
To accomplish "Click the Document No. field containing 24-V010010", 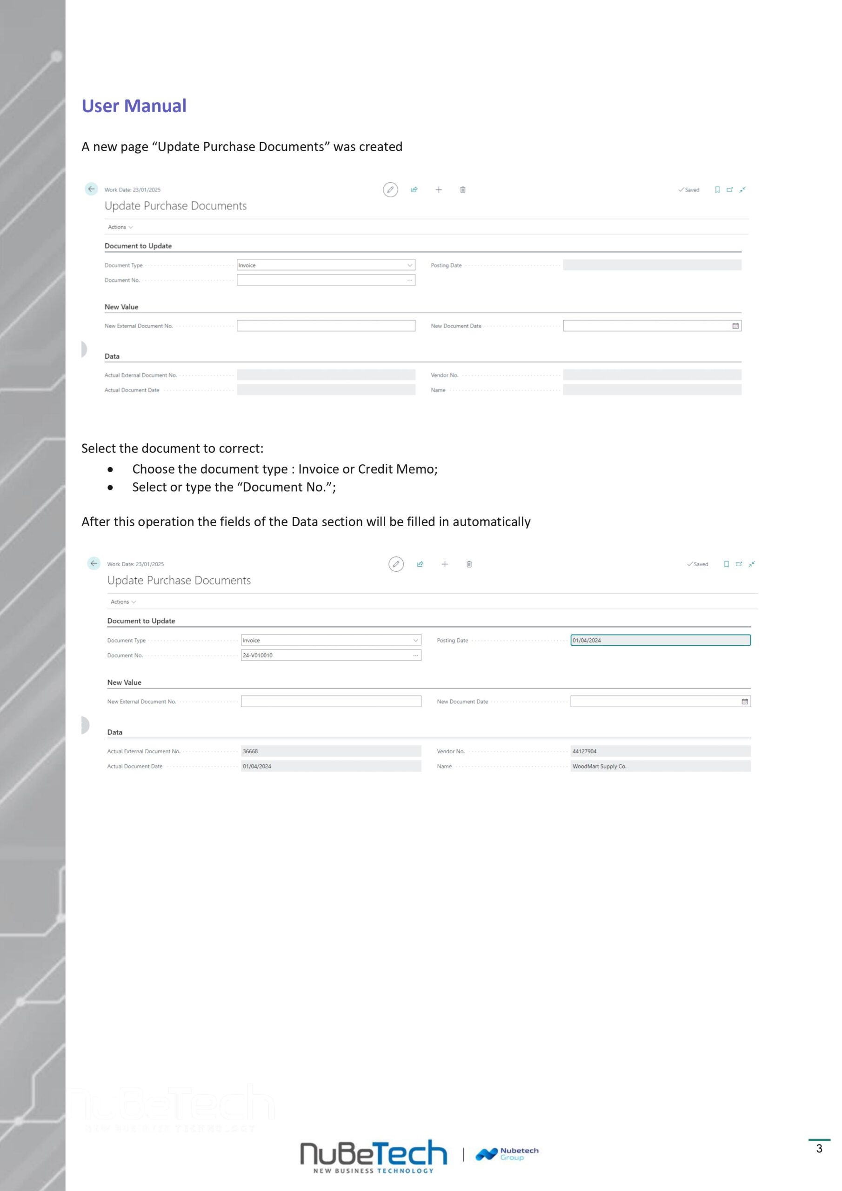I will point(331,655).
